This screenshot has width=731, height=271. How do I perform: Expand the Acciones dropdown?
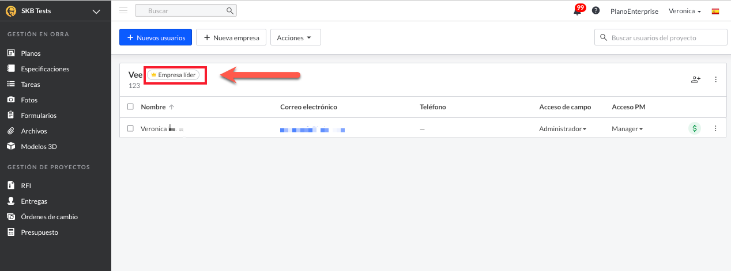tap(295, 37)
